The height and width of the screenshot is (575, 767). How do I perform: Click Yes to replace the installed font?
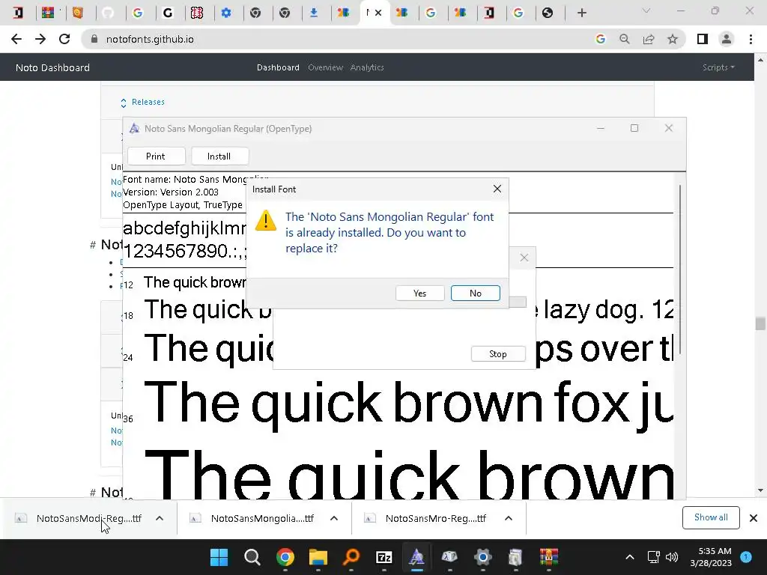419,293
